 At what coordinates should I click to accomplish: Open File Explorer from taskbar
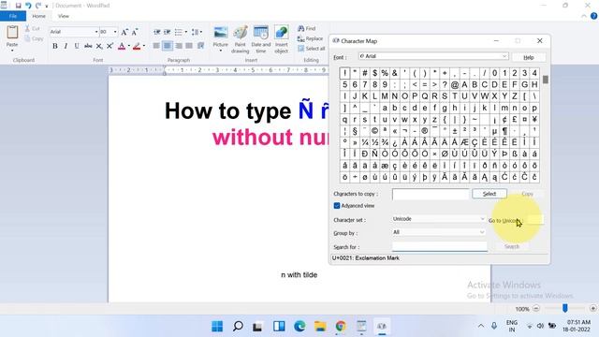pyautogui.click(x=320, y=326)
